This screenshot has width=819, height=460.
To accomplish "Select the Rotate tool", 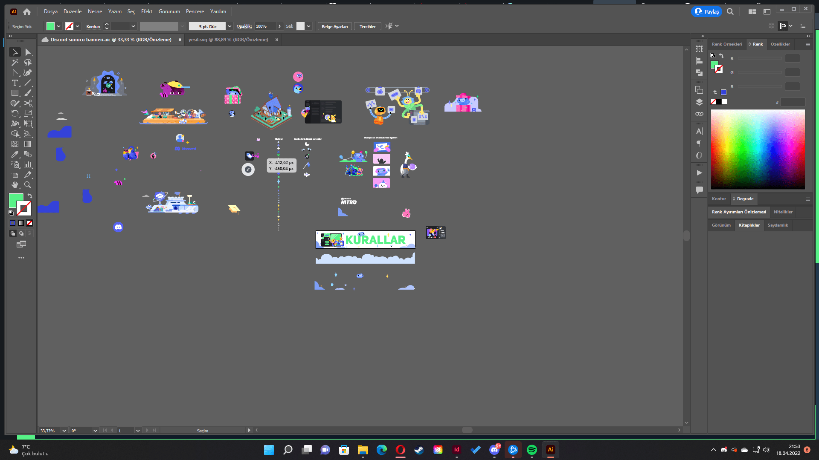I will [x=15, y=113].
